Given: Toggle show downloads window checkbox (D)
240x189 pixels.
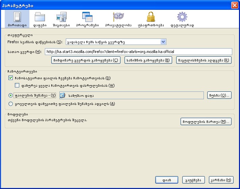Looking at the screenshot, I should pyautogui.click(x=10, y=78).
